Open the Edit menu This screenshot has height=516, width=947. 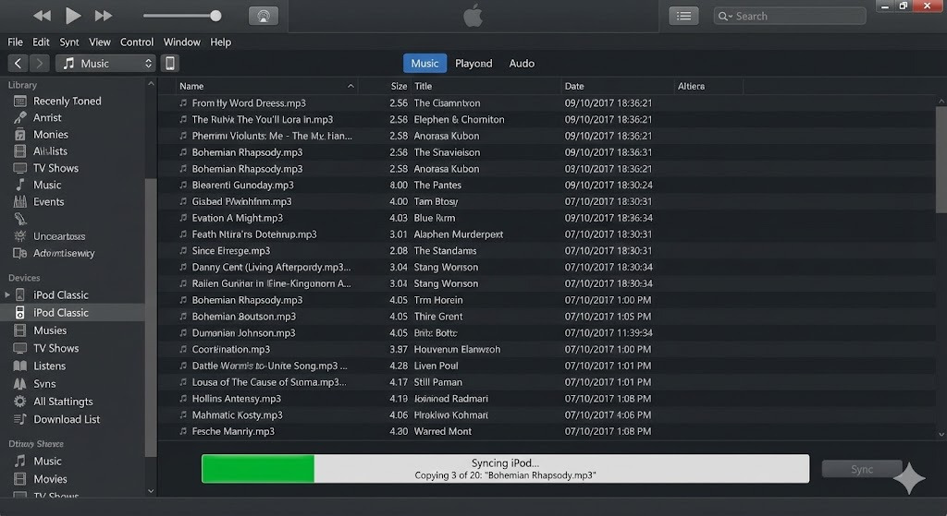tap(41, 42)
